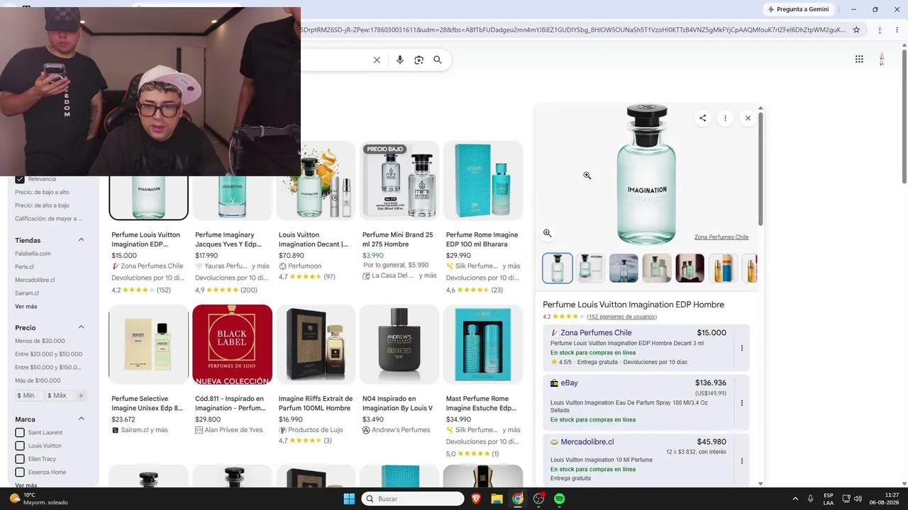908x510 pixels.
Task: Open the Zona Perfumes Chile image source link
Action: click(x=721, y=237)
